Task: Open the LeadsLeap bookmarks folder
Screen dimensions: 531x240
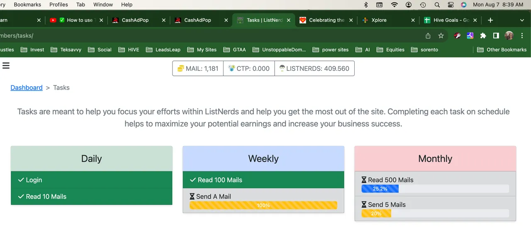Action: point(163,49)
